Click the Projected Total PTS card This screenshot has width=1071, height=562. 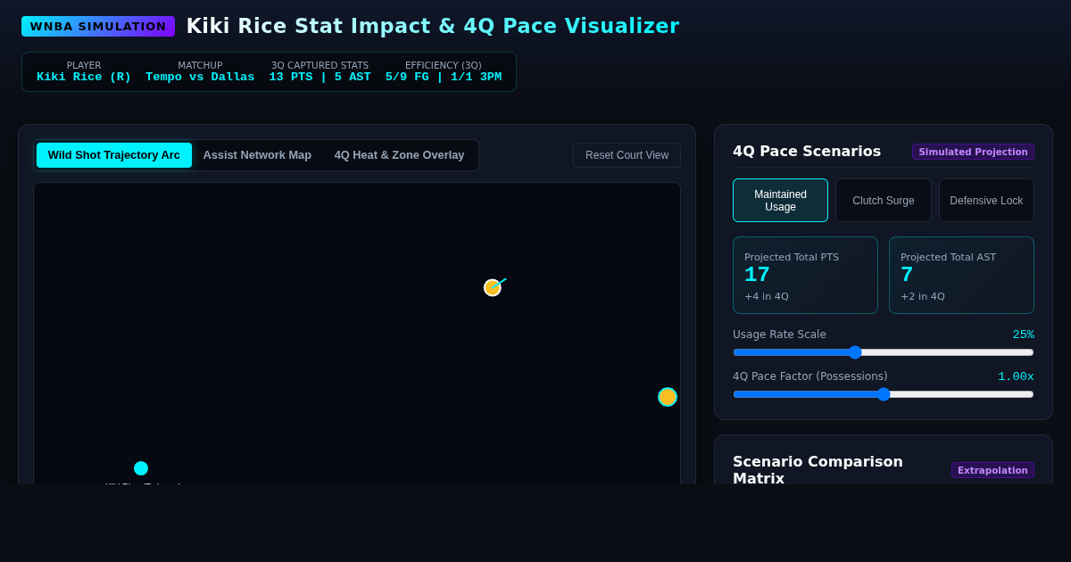[805, 275]
